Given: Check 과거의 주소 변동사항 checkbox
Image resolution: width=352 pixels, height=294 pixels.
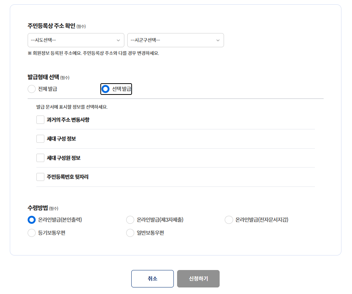Looking at the screenshot, I should tap(40, 120).
